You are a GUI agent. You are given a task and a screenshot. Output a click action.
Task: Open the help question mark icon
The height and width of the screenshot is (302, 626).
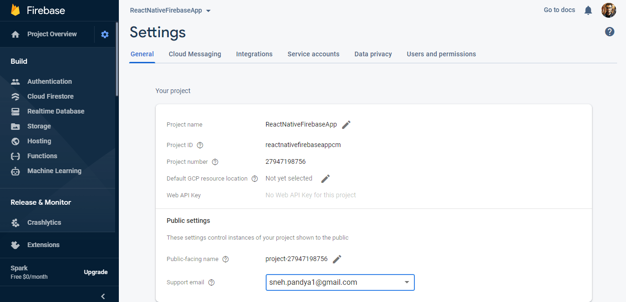pos(609,32)
